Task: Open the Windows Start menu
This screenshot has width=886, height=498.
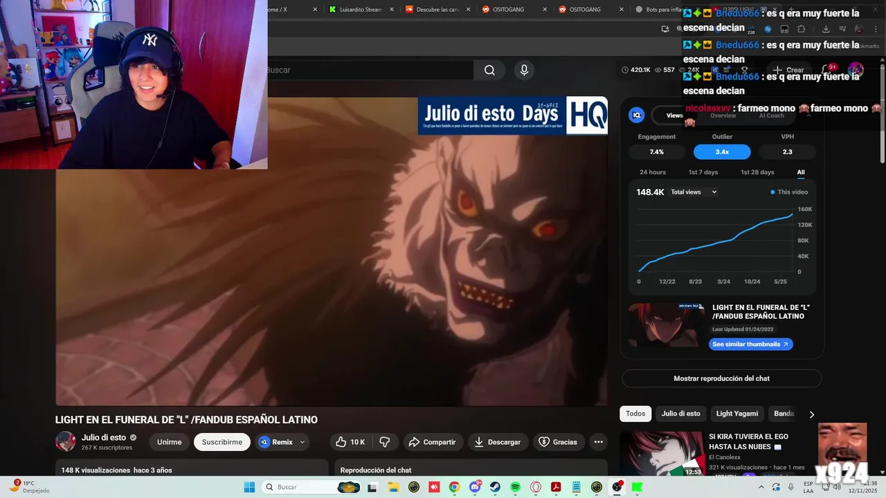Action: pyautogui.click(x=249, y=487)
